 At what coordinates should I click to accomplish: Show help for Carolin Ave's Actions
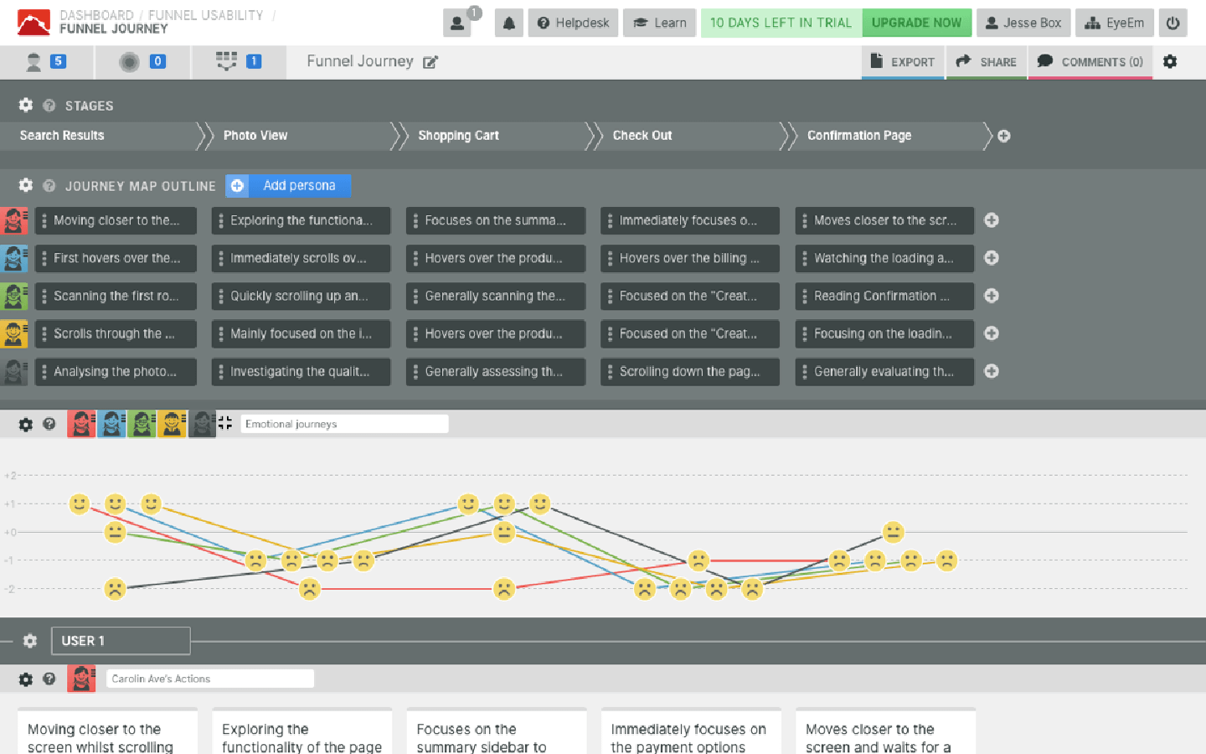tap(49, 679)
